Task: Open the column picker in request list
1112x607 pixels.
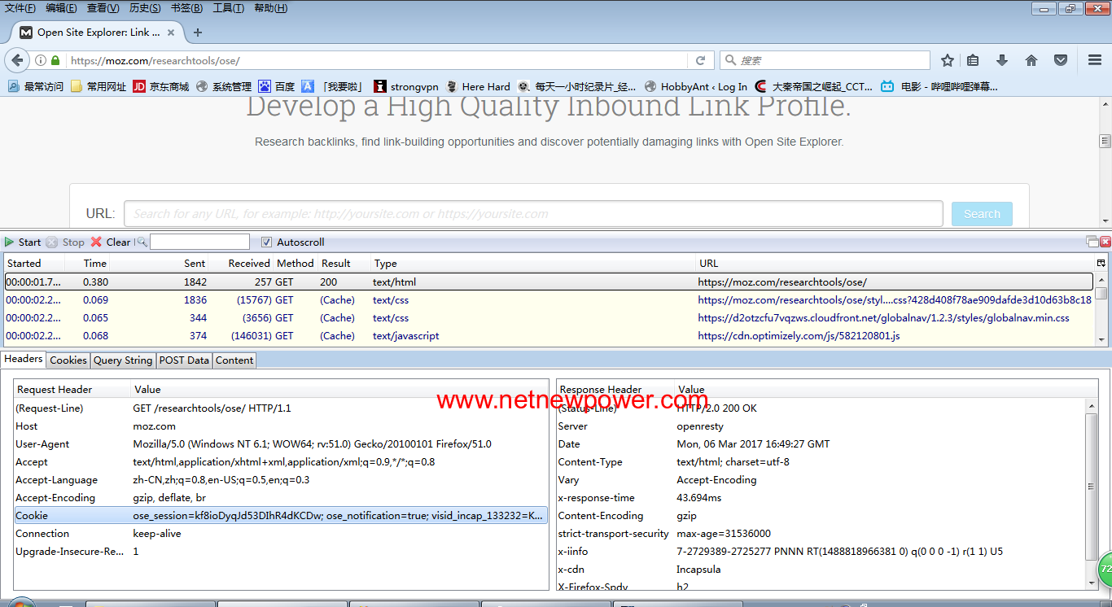Action: pos(1101,263)
